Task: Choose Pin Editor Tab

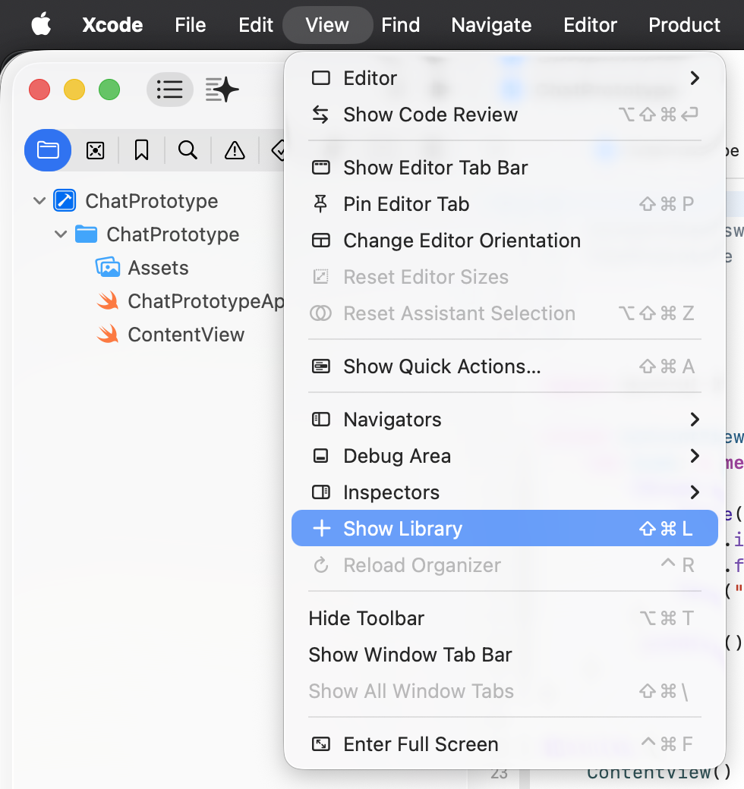Action: (505, 204)
